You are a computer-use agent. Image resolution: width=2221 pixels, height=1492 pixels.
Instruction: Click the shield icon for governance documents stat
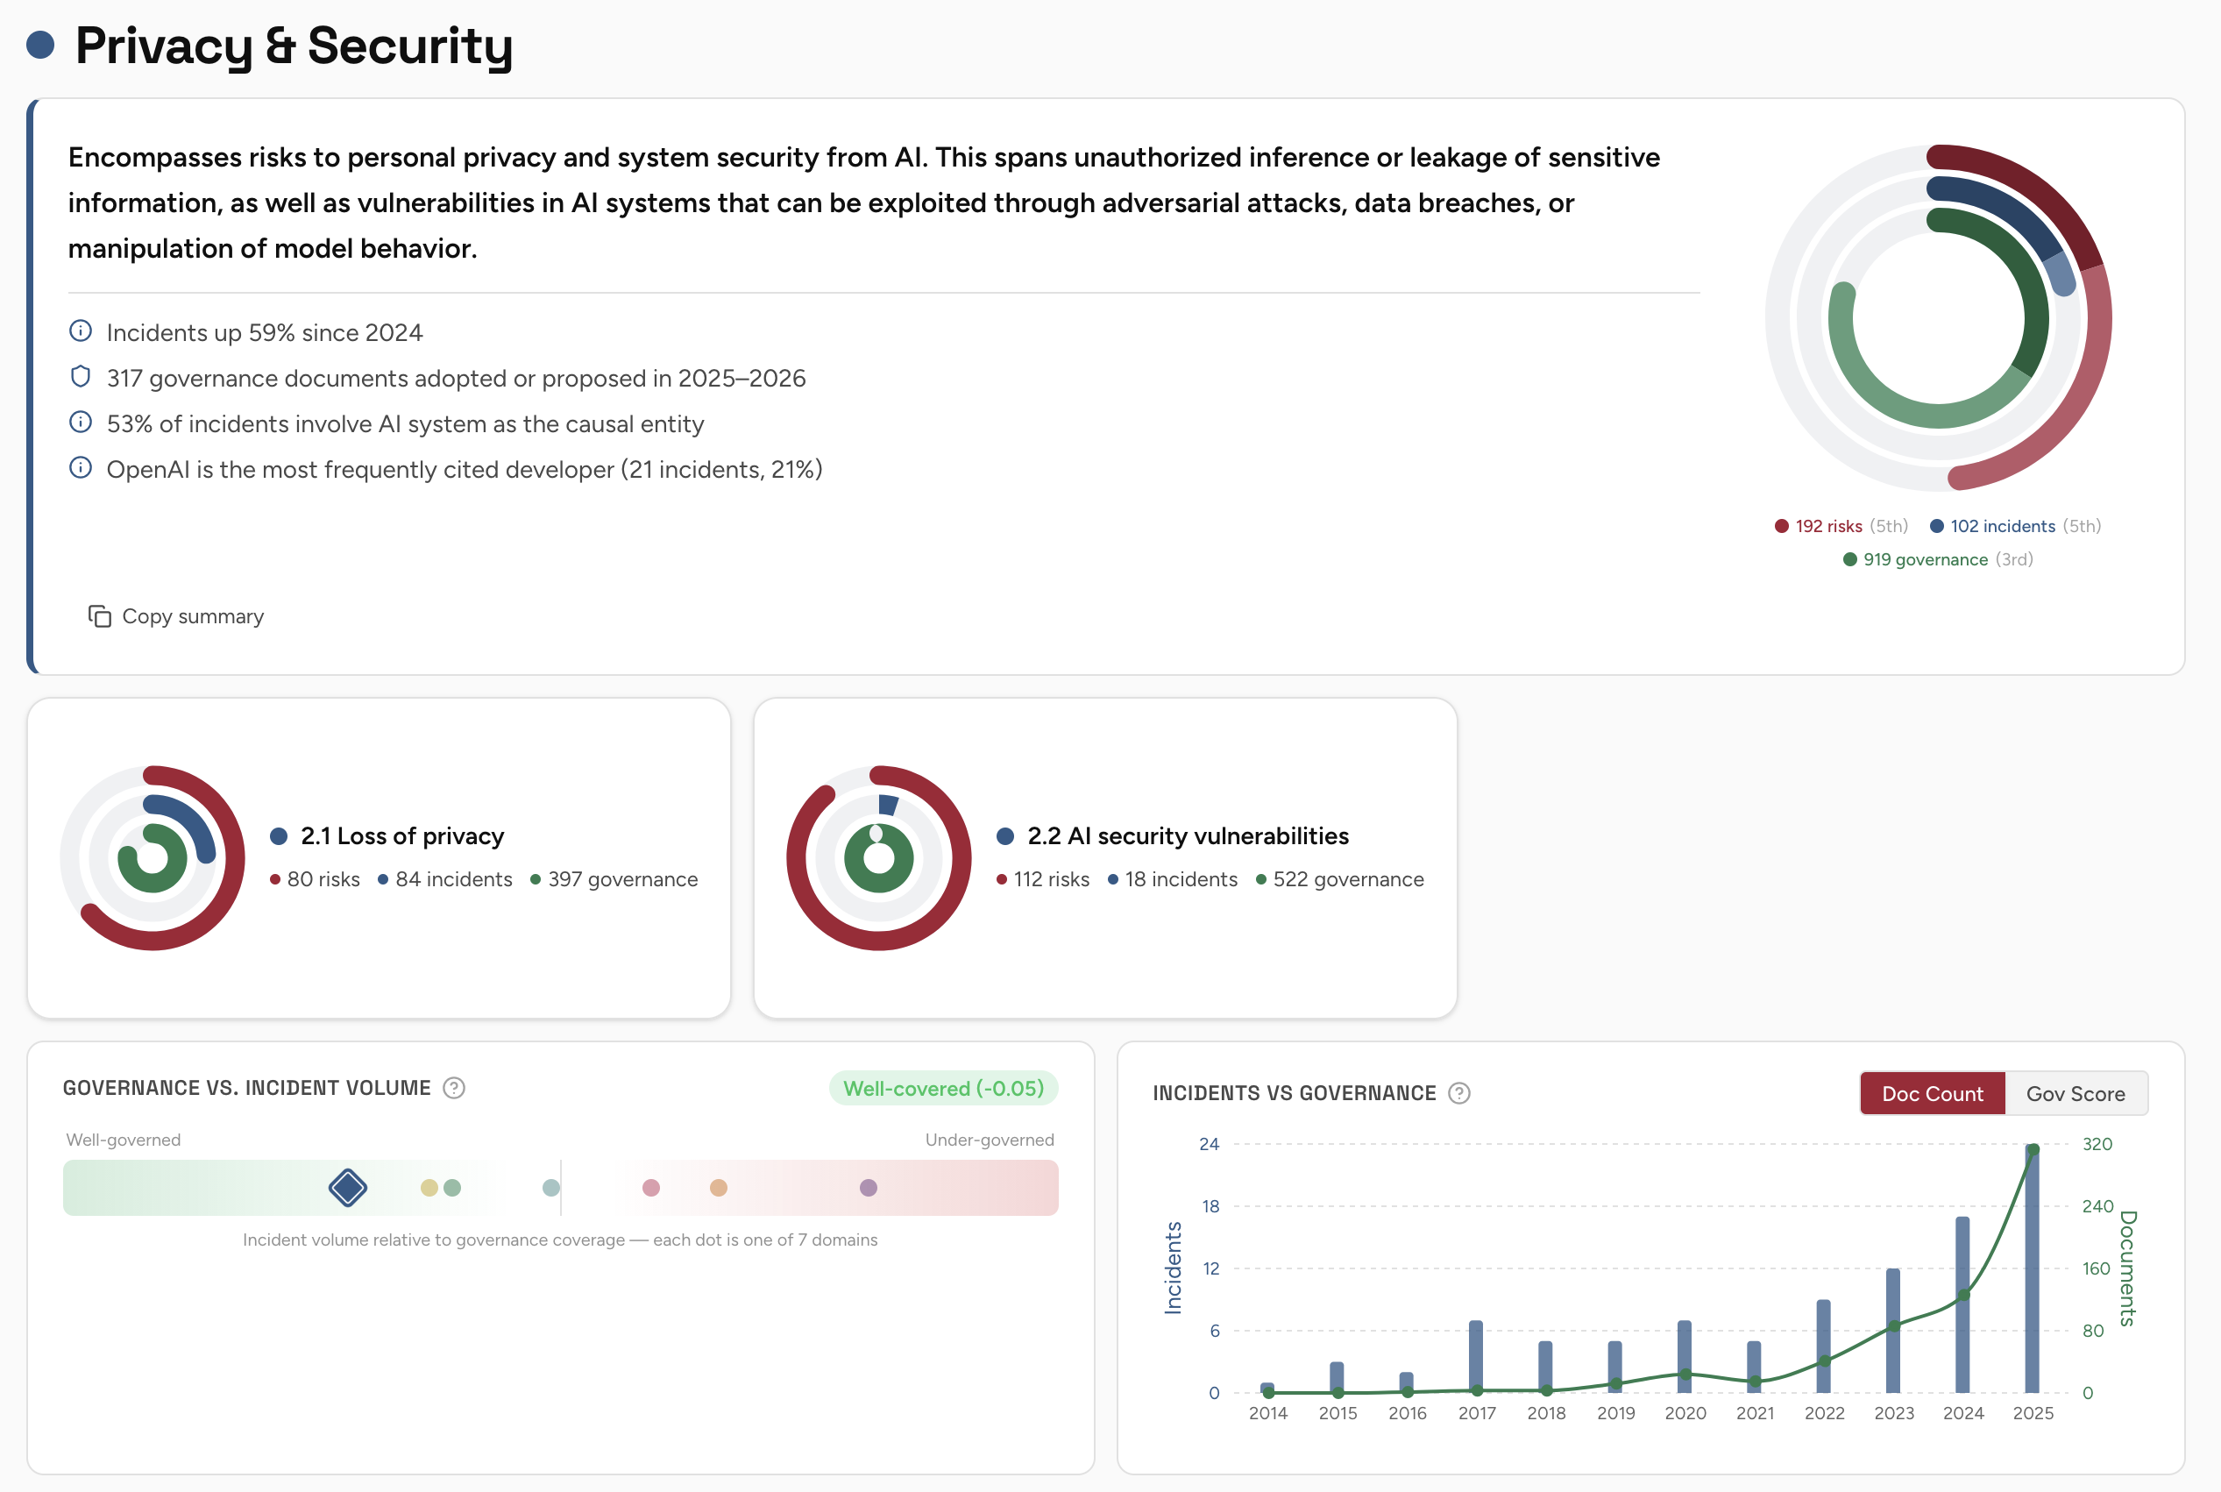[81, 377]
